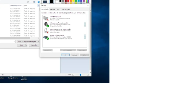Close the Som dialog window

tap(88, 6)
